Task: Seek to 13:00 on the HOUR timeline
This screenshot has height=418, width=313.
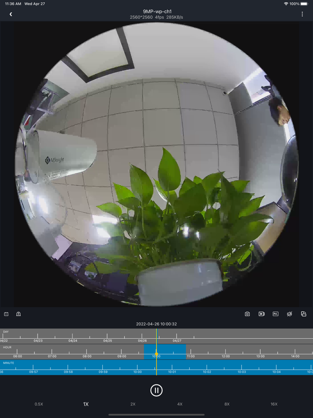Action: pos(261,356)
